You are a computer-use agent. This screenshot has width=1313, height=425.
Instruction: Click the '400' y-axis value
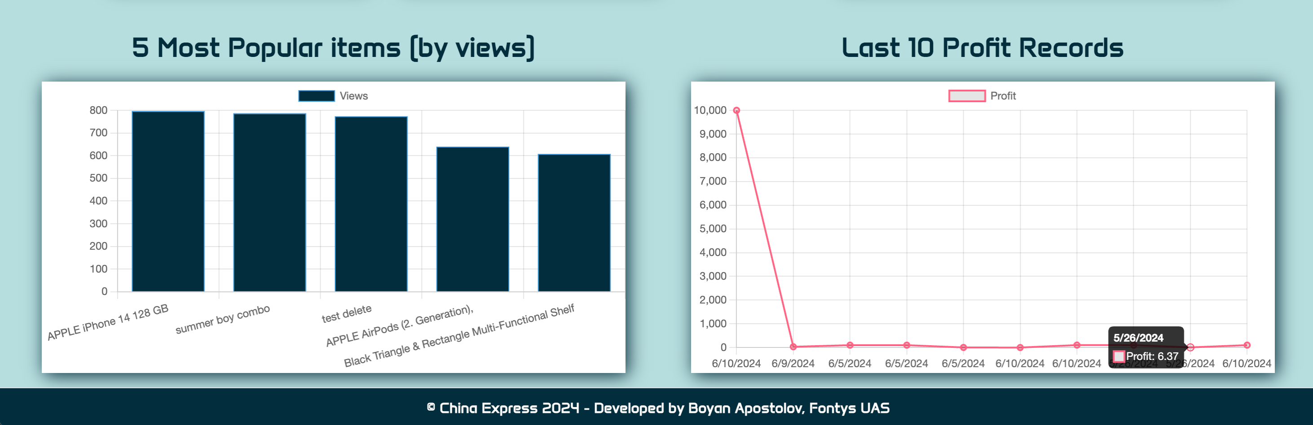[98, 201]
